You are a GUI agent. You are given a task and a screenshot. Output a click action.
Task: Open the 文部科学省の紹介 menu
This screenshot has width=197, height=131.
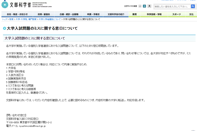[x=116, y=14]
